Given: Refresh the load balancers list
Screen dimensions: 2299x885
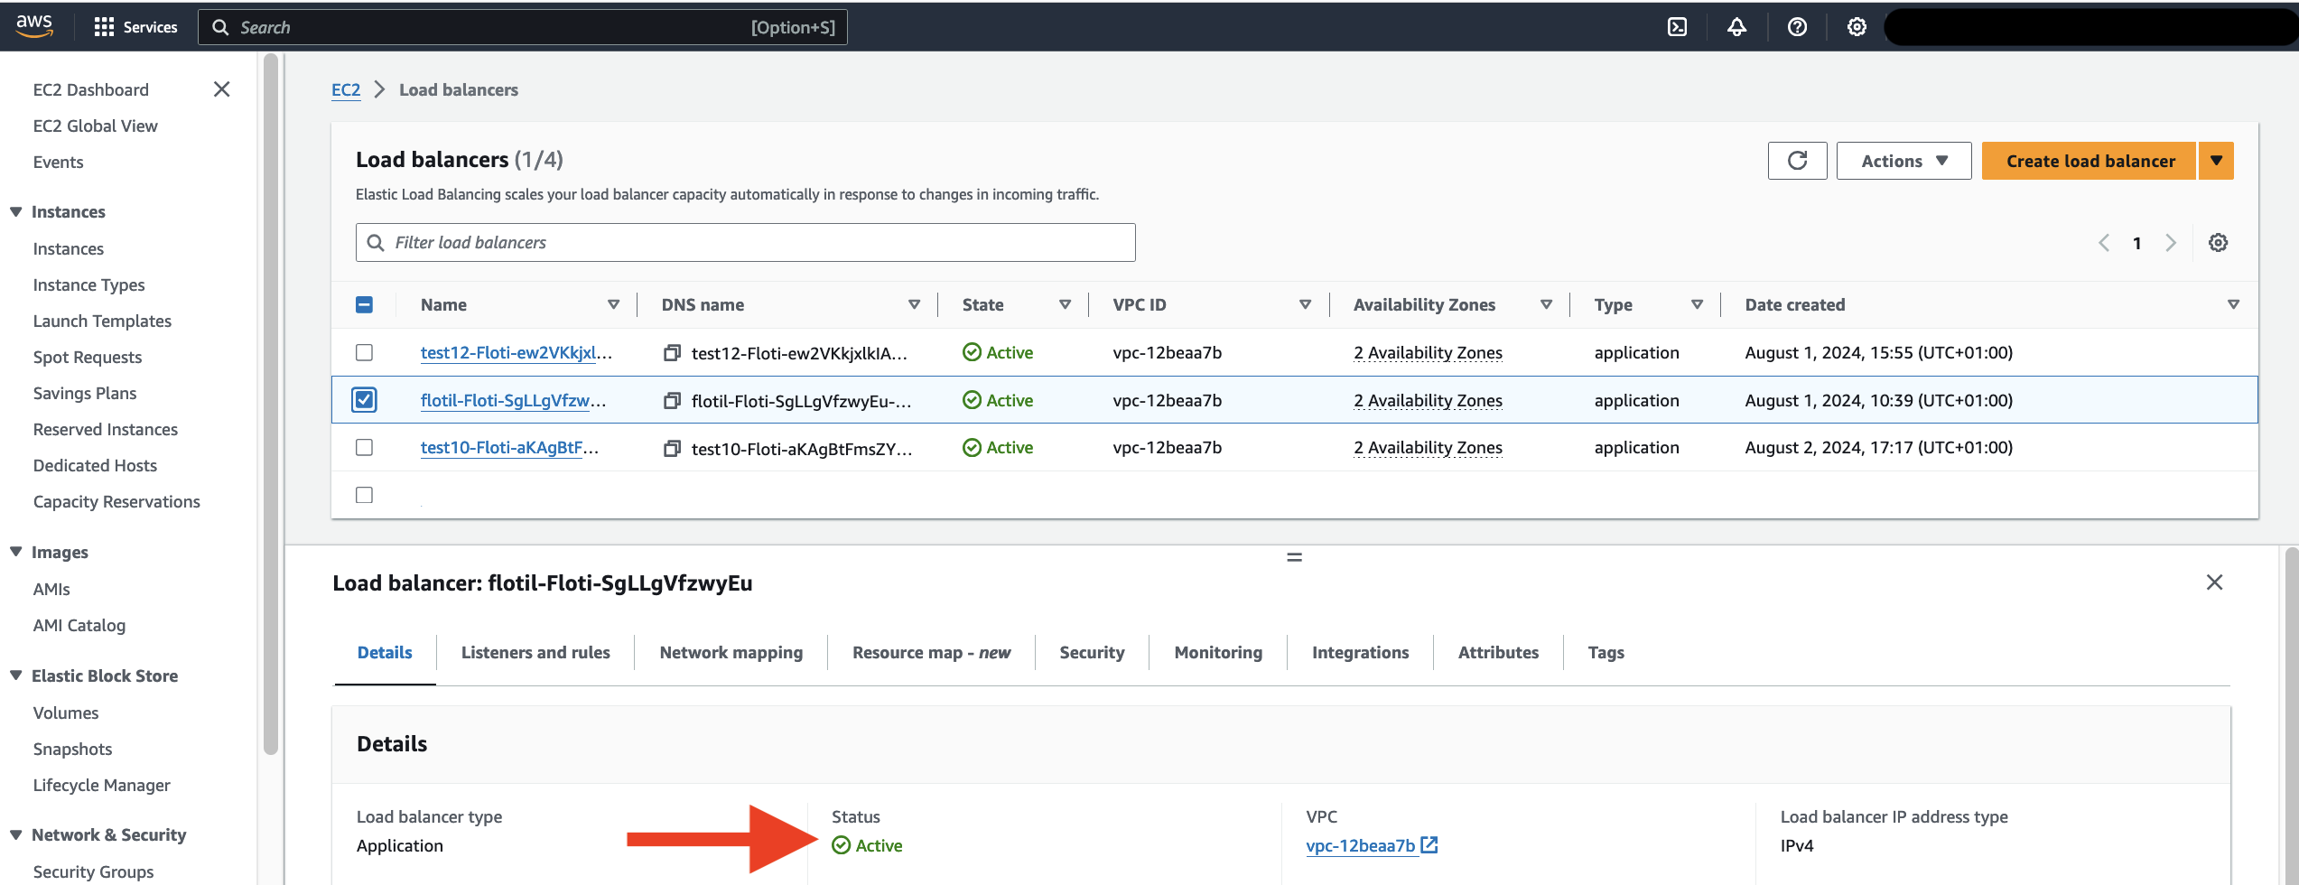Looking at the screenshot, I should [x=1797, y=161].
